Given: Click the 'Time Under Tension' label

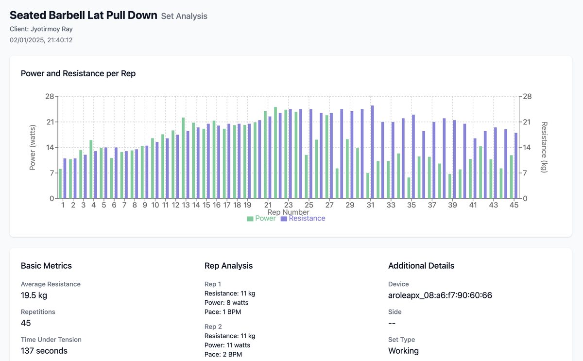Looking at the screenshot, I should tap(51, 340).
